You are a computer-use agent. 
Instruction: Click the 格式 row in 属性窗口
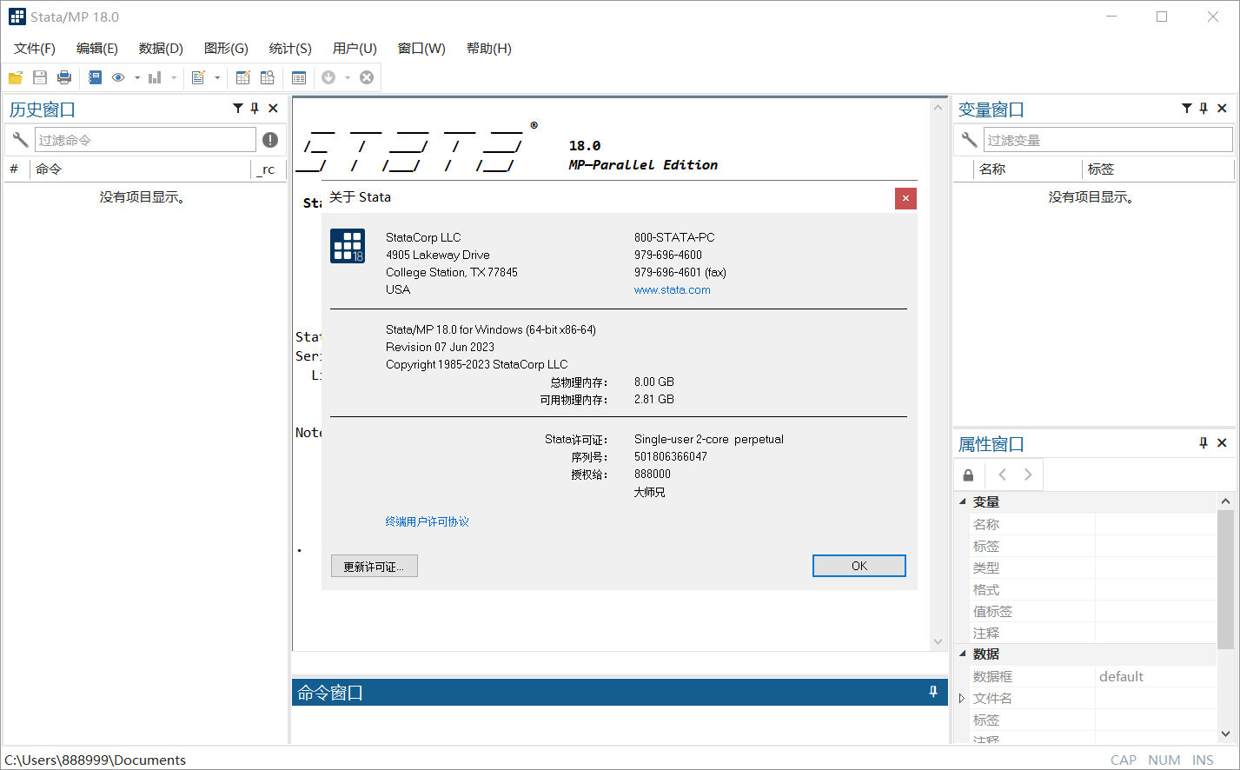pos(1093,589)
